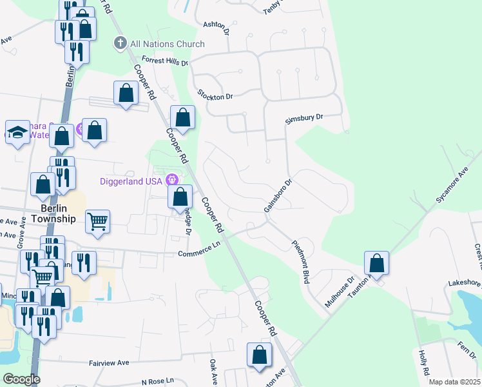This screenshot has width=482, height=387.
Task: Click the Sycamore Ave street label
Action: pyautogui.click(x=452, y=185)
